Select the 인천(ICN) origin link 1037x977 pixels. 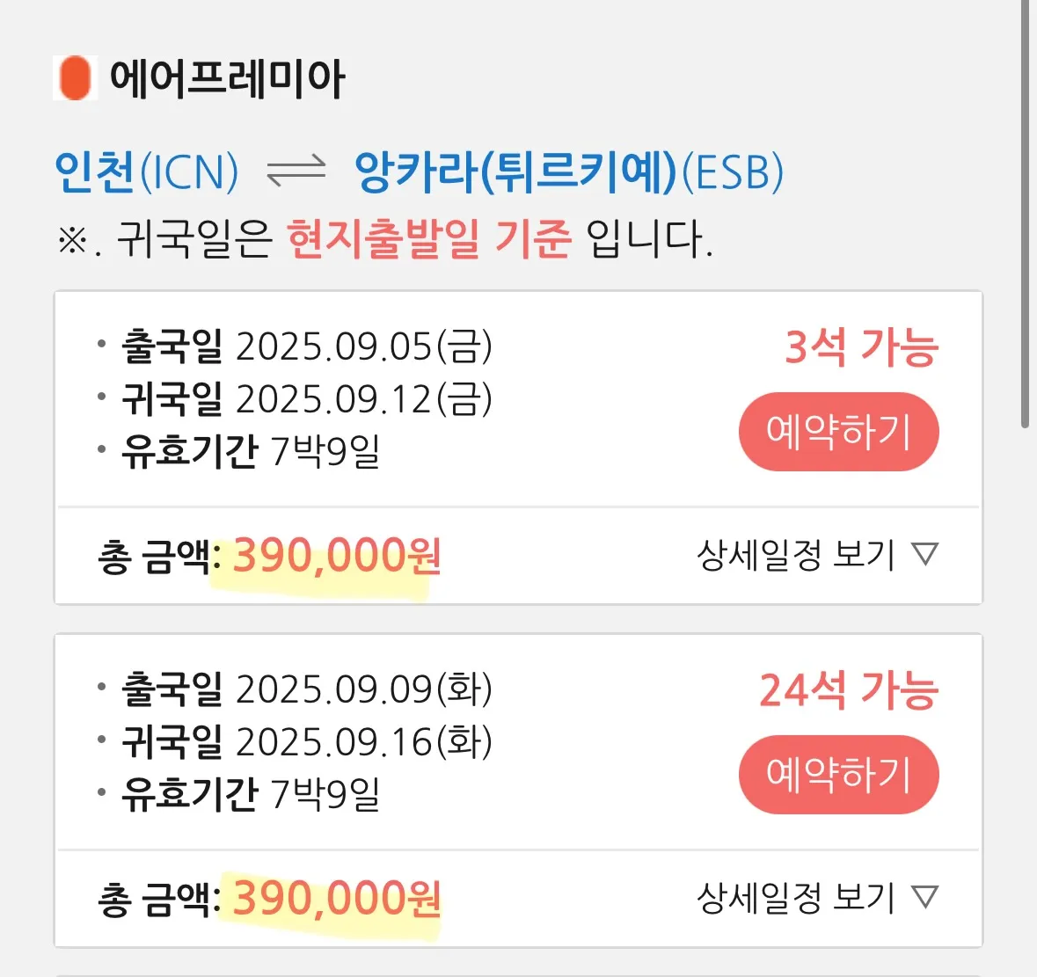pyautogui.click(x=146, y=171)
